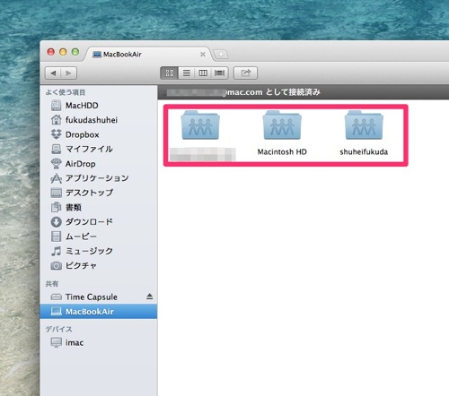Click the imac computer icon

coord(56,342)
